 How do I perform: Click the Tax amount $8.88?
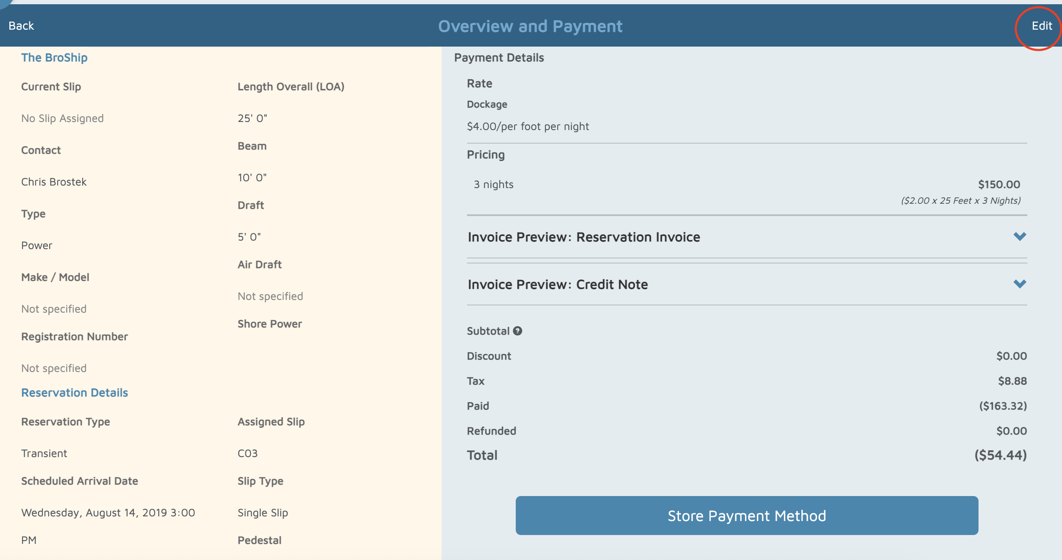[1012, 381]
